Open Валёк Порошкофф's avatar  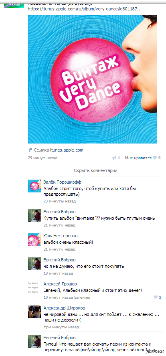tap(34, 186)
